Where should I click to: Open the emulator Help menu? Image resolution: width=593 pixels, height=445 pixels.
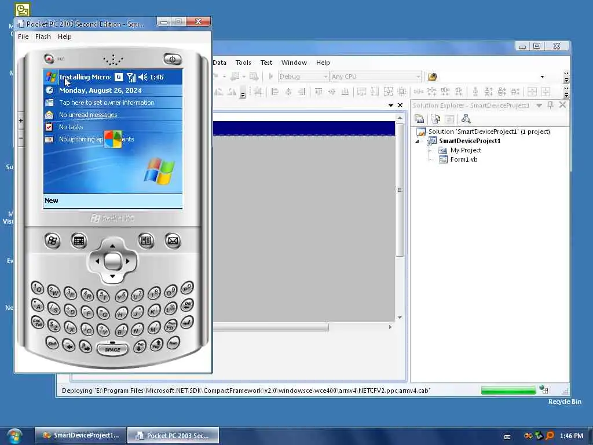click(65, 37)
